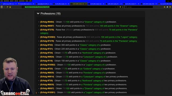The width and height of the screenshot is (172, 96).
Task: Click green text 'an "Outland" category of'
Action: (91, 69)
